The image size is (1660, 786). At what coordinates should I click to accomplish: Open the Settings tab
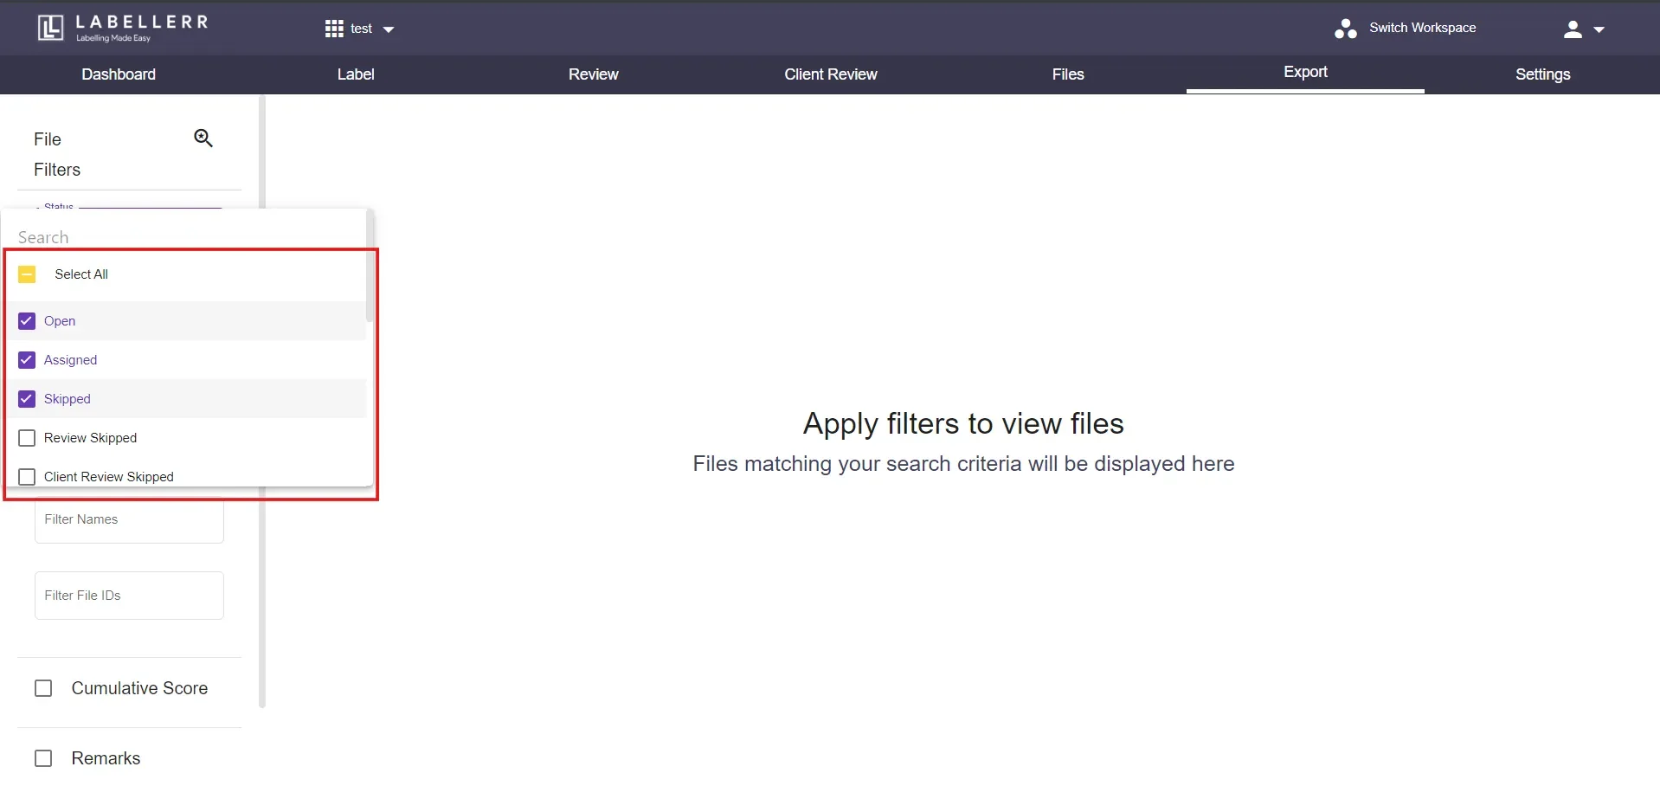tap(1542, 74)
